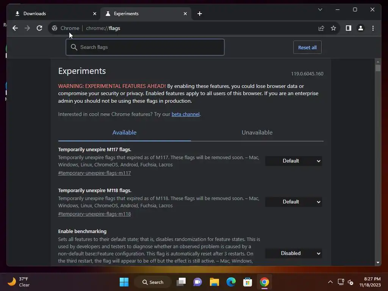Select the Experiments browser tab
This screenshot has width=388, height=291.
[145, 14]
